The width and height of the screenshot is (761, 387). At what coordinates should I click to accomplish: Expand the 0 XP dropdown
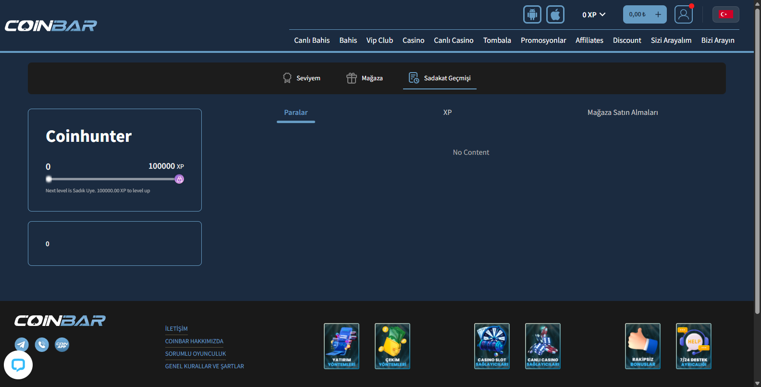click(594, 15)
